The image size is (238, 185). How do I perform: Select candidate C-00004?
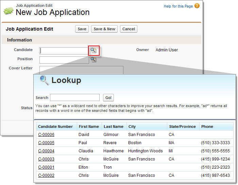click(46, 151)
